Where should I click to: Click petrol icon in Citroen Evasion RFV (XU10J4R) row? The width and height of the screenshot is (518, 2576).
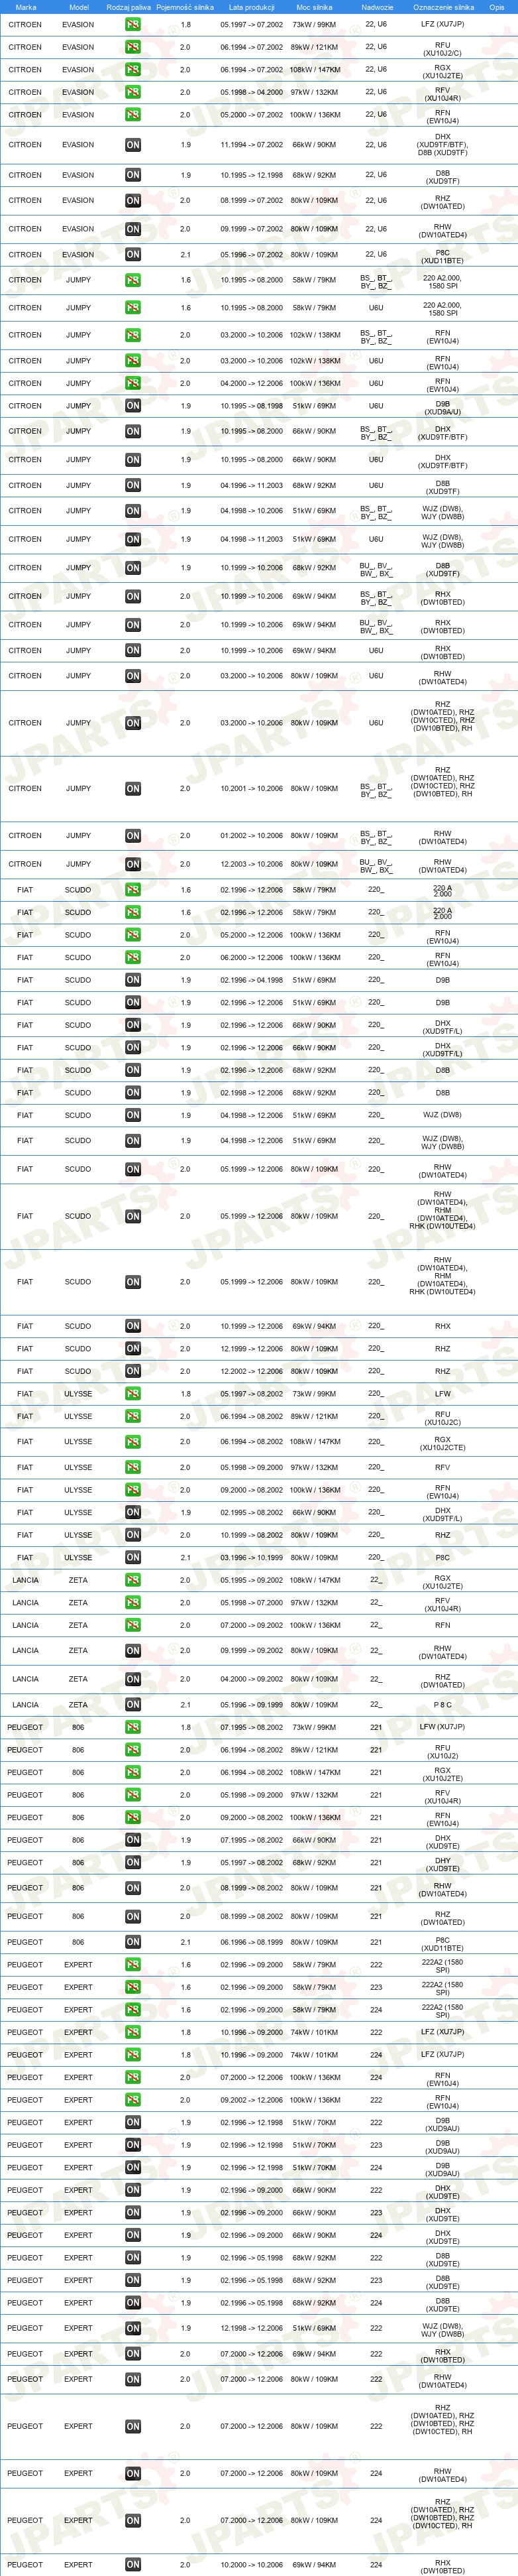click(x=132, y=92)
